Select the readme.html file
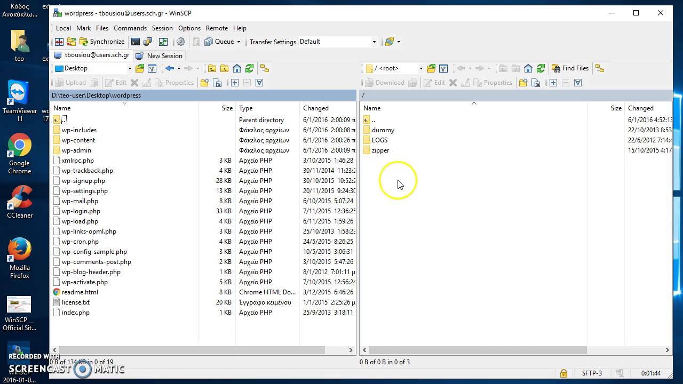The image size is (683, 384). [80, 292]
